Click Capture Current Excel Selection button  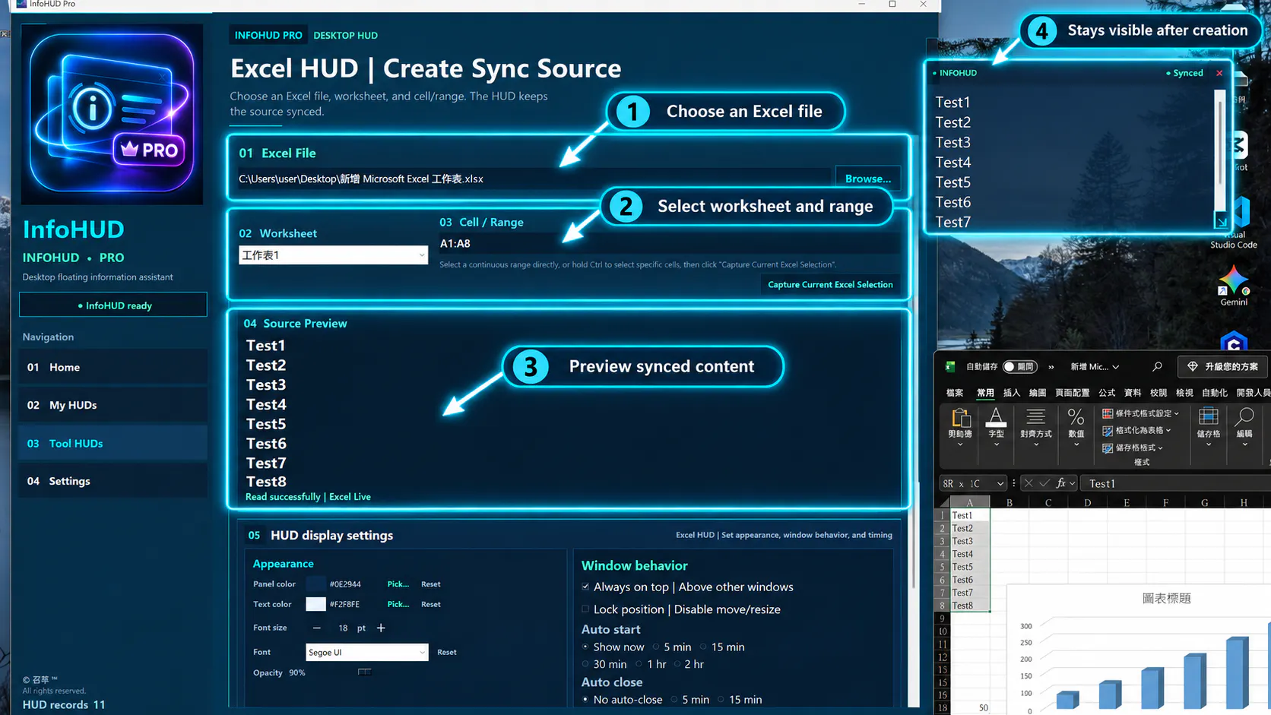click(x=830, y=284)
